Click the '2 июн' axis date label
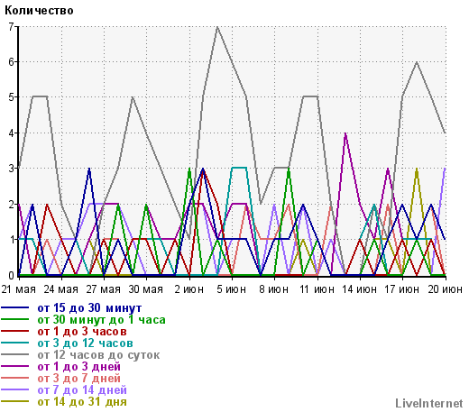The height and width of the screenshot is (412, 469). (x=189, y=289)
